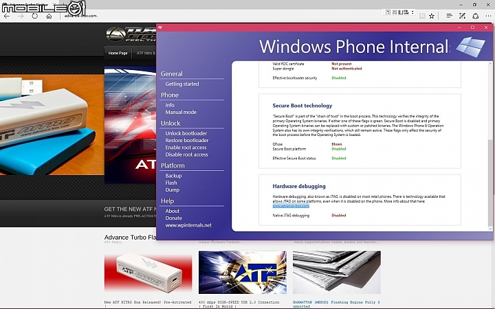This screenshot has width=495, height=309.
Task: Click the Secure Boot technology heading
Action: (x=302, y=106)
